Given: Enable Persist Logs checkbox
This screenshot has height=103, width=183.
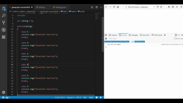Looking at the screenshot, I should pos(175,39).
